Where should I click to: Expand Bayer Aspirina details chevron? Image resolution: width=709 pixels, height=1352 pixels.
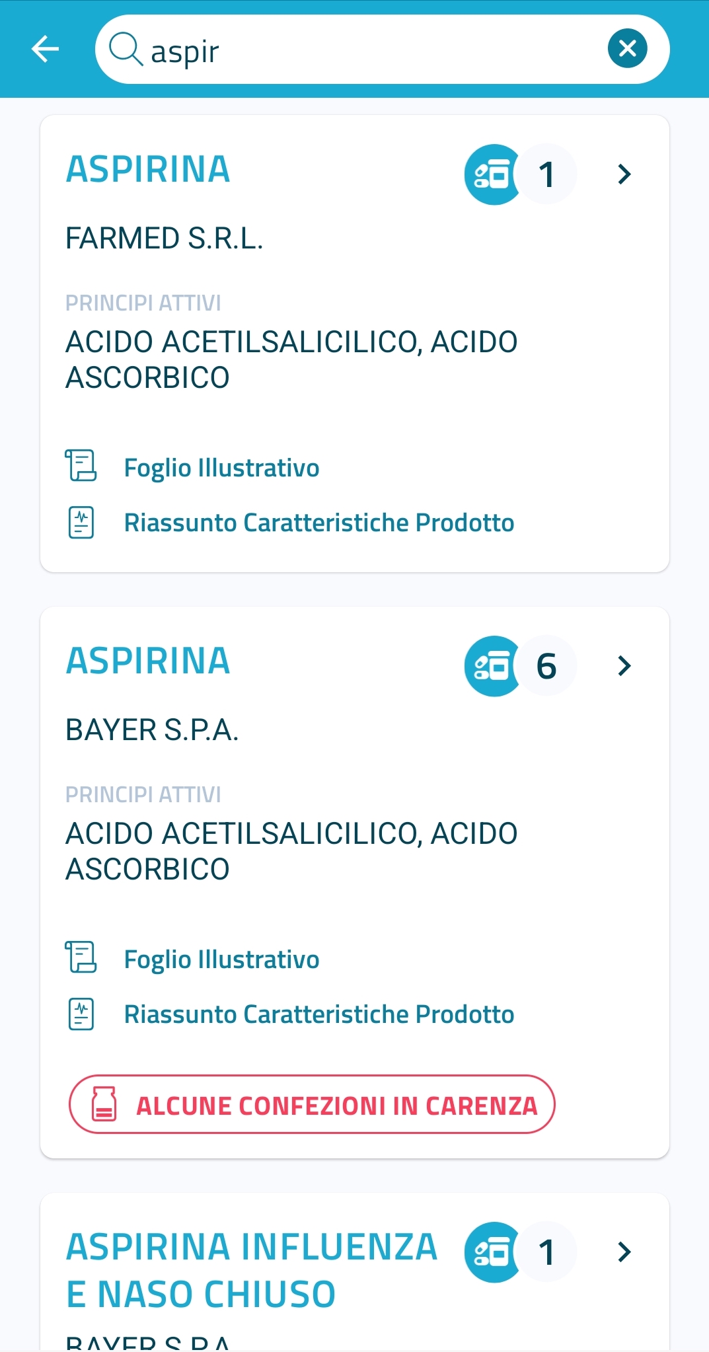pos(624,666)
